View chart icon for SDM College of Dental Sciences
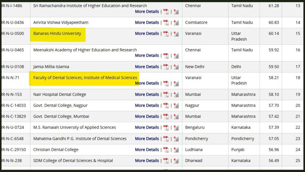This screenshot has height=172, width=305. pyautogui.click(x=176, y=161)
